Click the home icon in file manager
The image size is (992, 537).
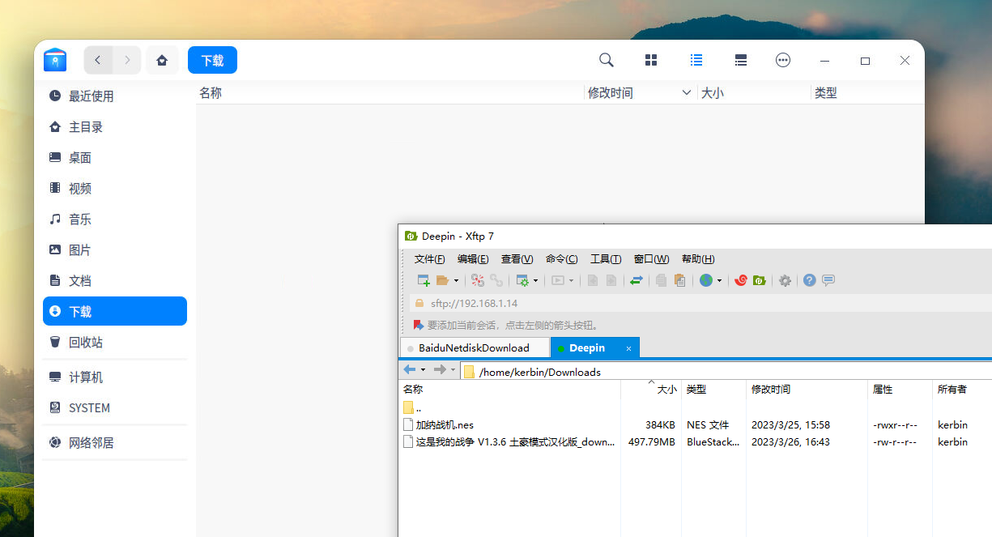[x=162, y=60]
